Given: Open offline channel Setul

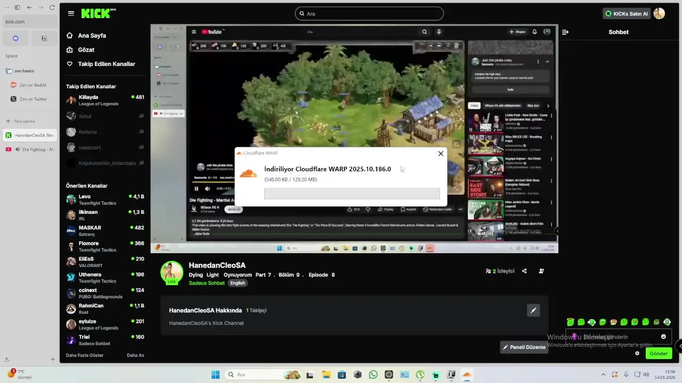Looking at the screenshot, I should coord(105,116).
